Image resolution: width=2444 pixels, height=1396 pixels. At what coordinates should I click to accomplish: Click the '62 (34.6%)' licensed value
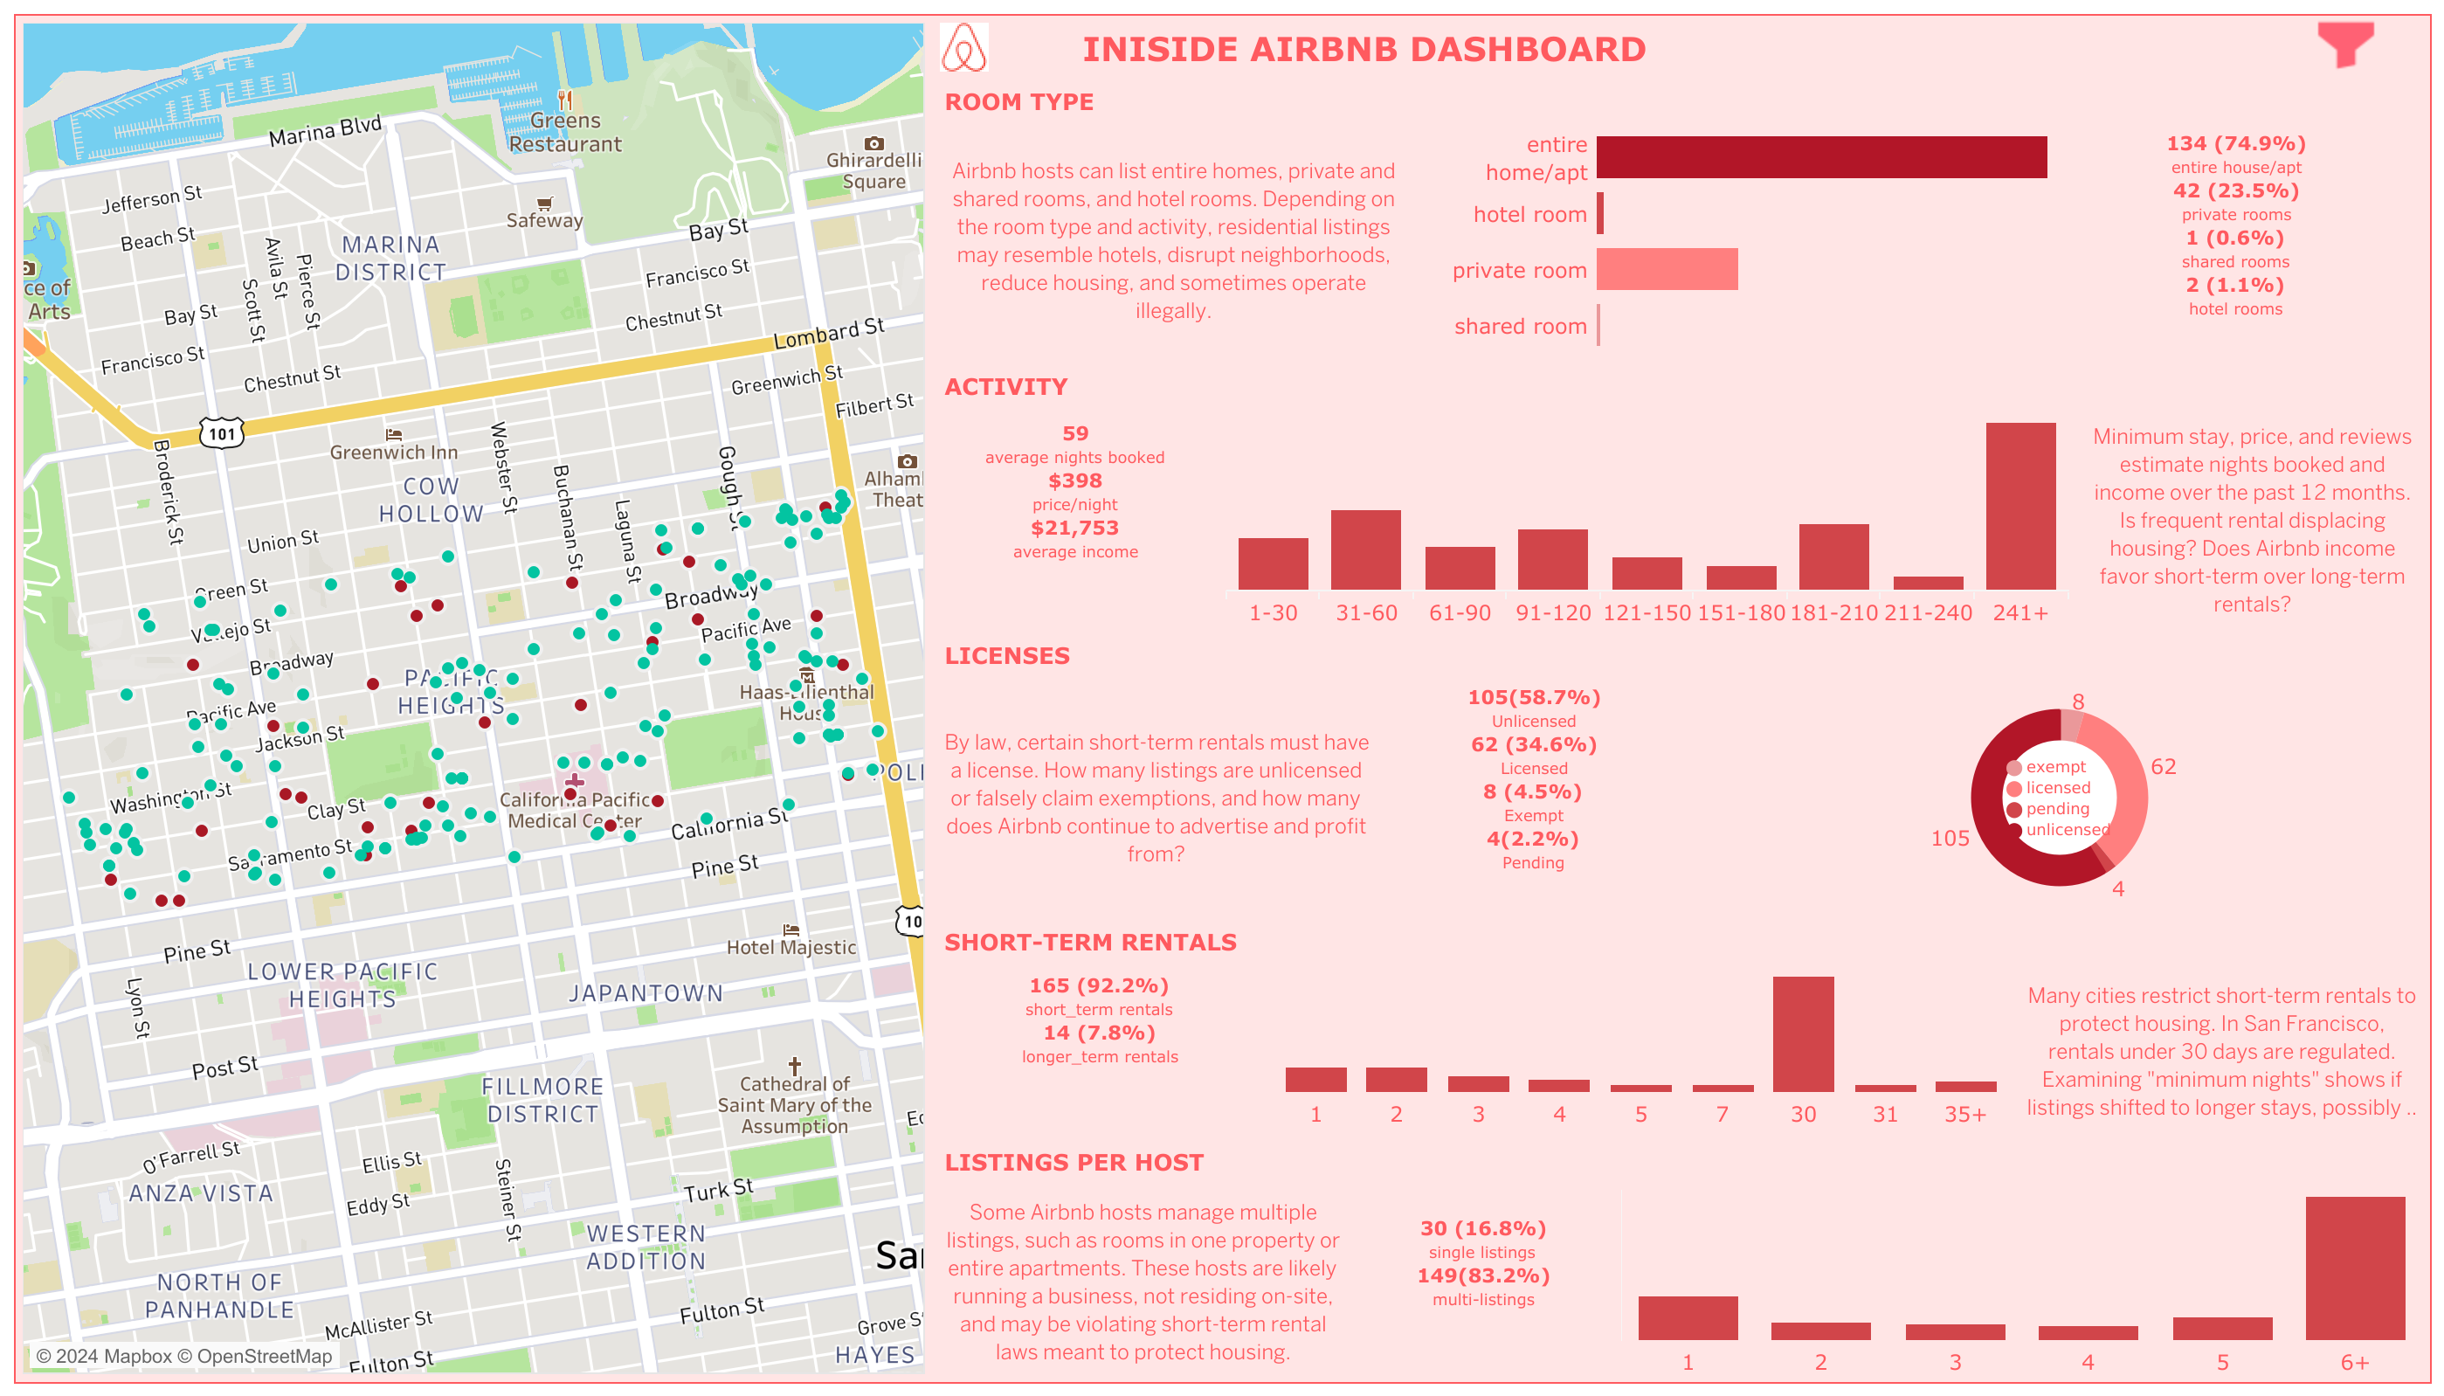pos(1534,744)
